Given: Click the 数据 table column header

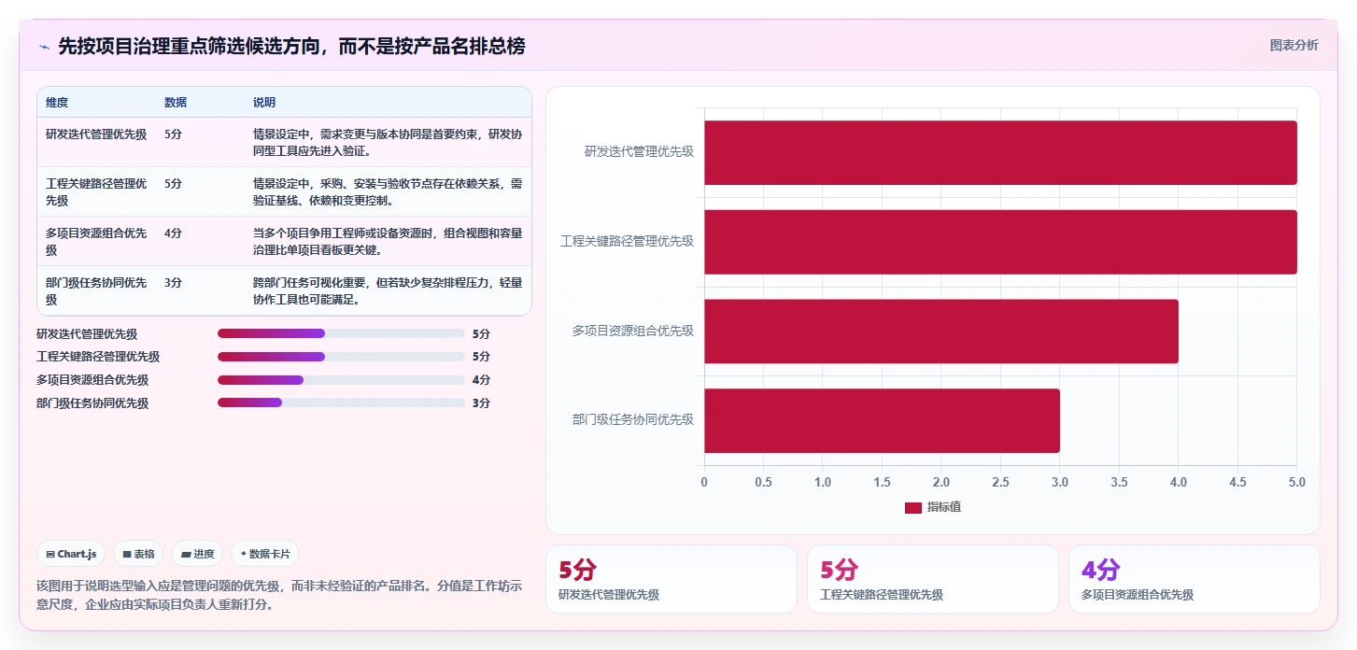Looking at the screenshot, I should (176, 103).
